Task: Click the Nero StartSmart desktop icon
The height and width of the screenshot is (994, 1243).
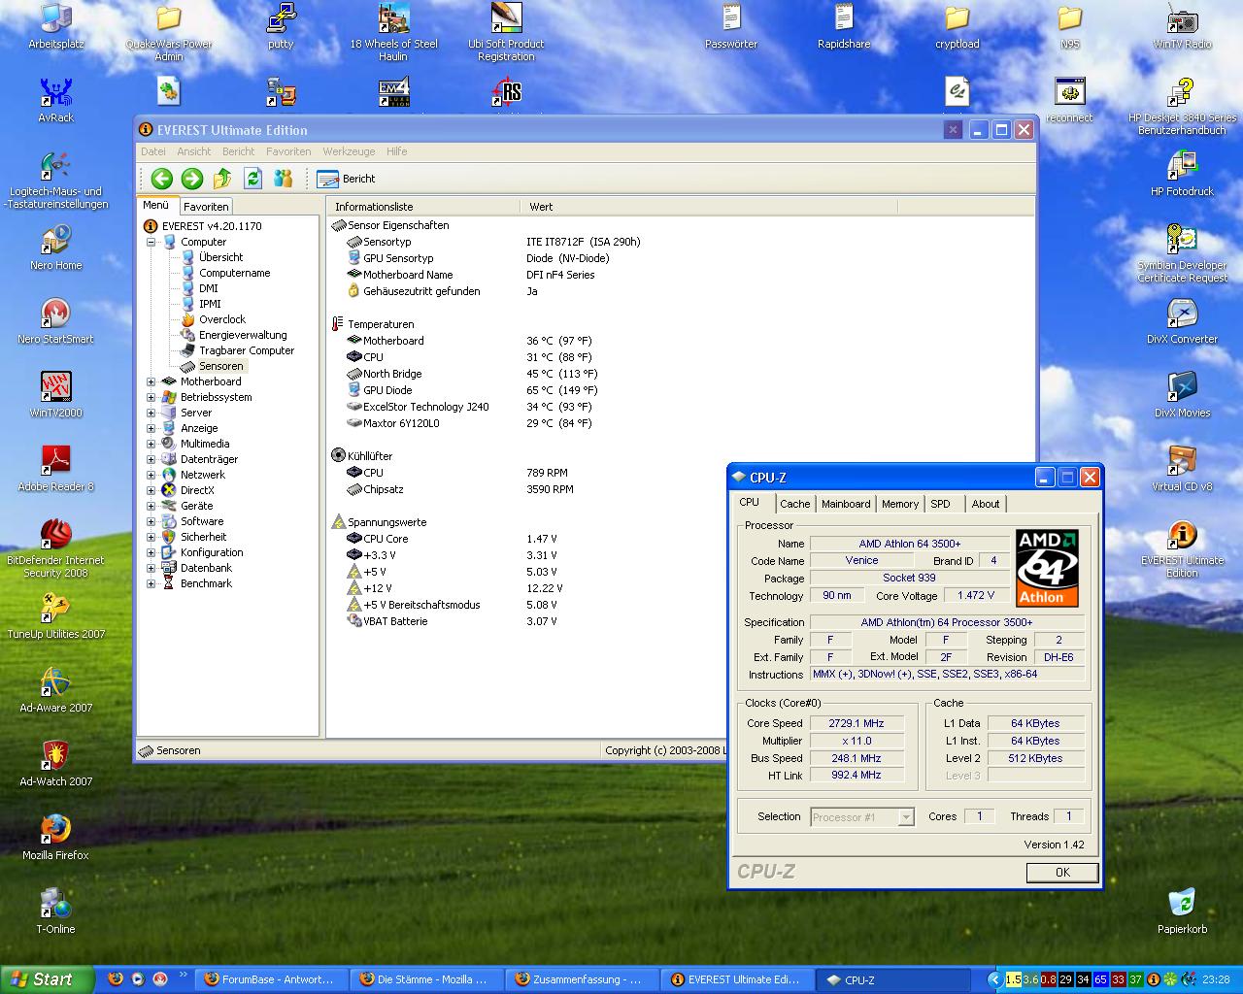Action: (56, 321)
